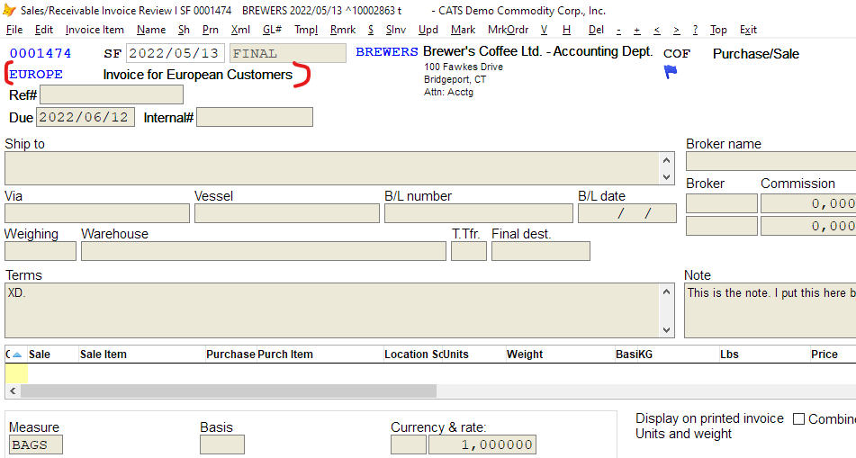The image size is (856, 458).
Task: Click the SInv menu item
Action: [396, 30]
